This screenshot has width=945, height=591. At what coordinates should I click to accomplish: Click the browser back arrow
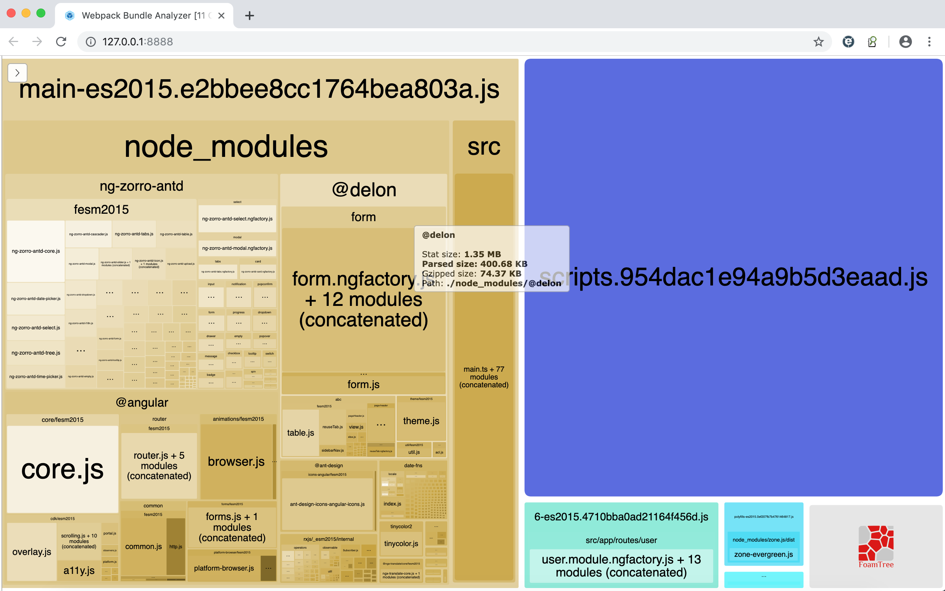point(13,41)
